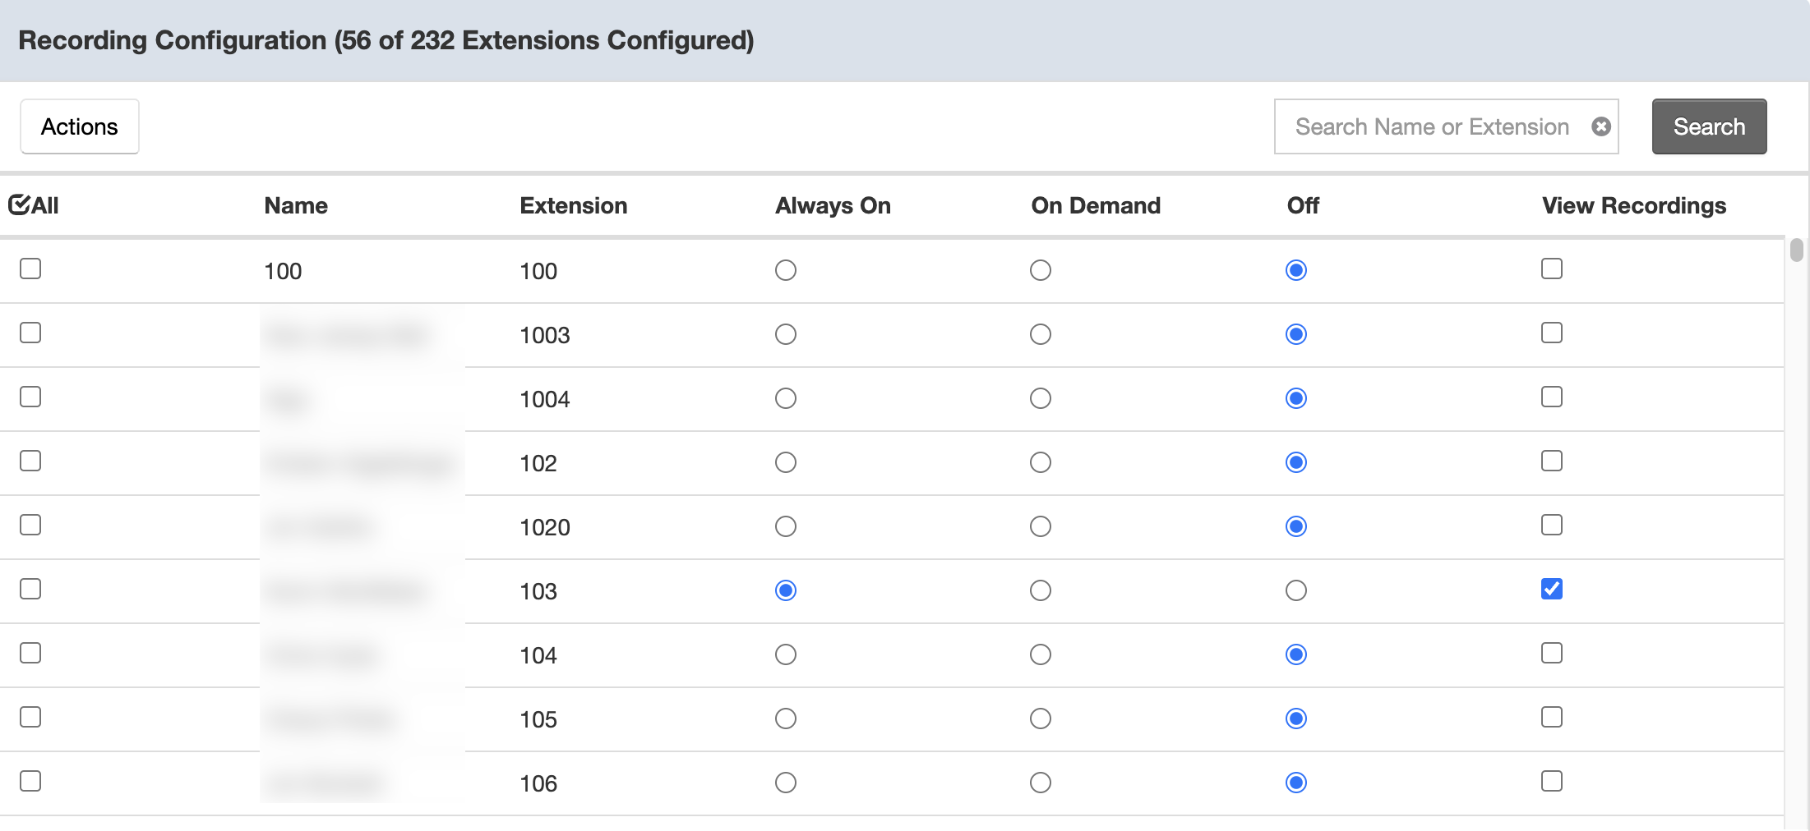Set extension 102 to Always On
The width and height of the screenshot is (1810, 831).
(786, 462)
